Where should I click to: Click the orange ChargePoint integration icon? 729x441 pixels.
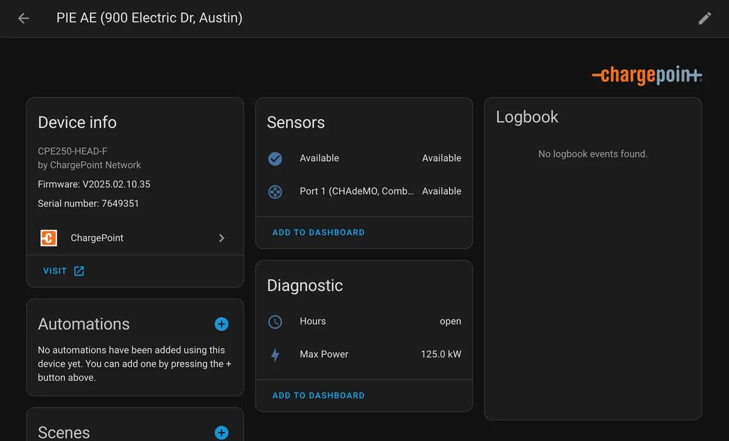(x=49, y=238)
